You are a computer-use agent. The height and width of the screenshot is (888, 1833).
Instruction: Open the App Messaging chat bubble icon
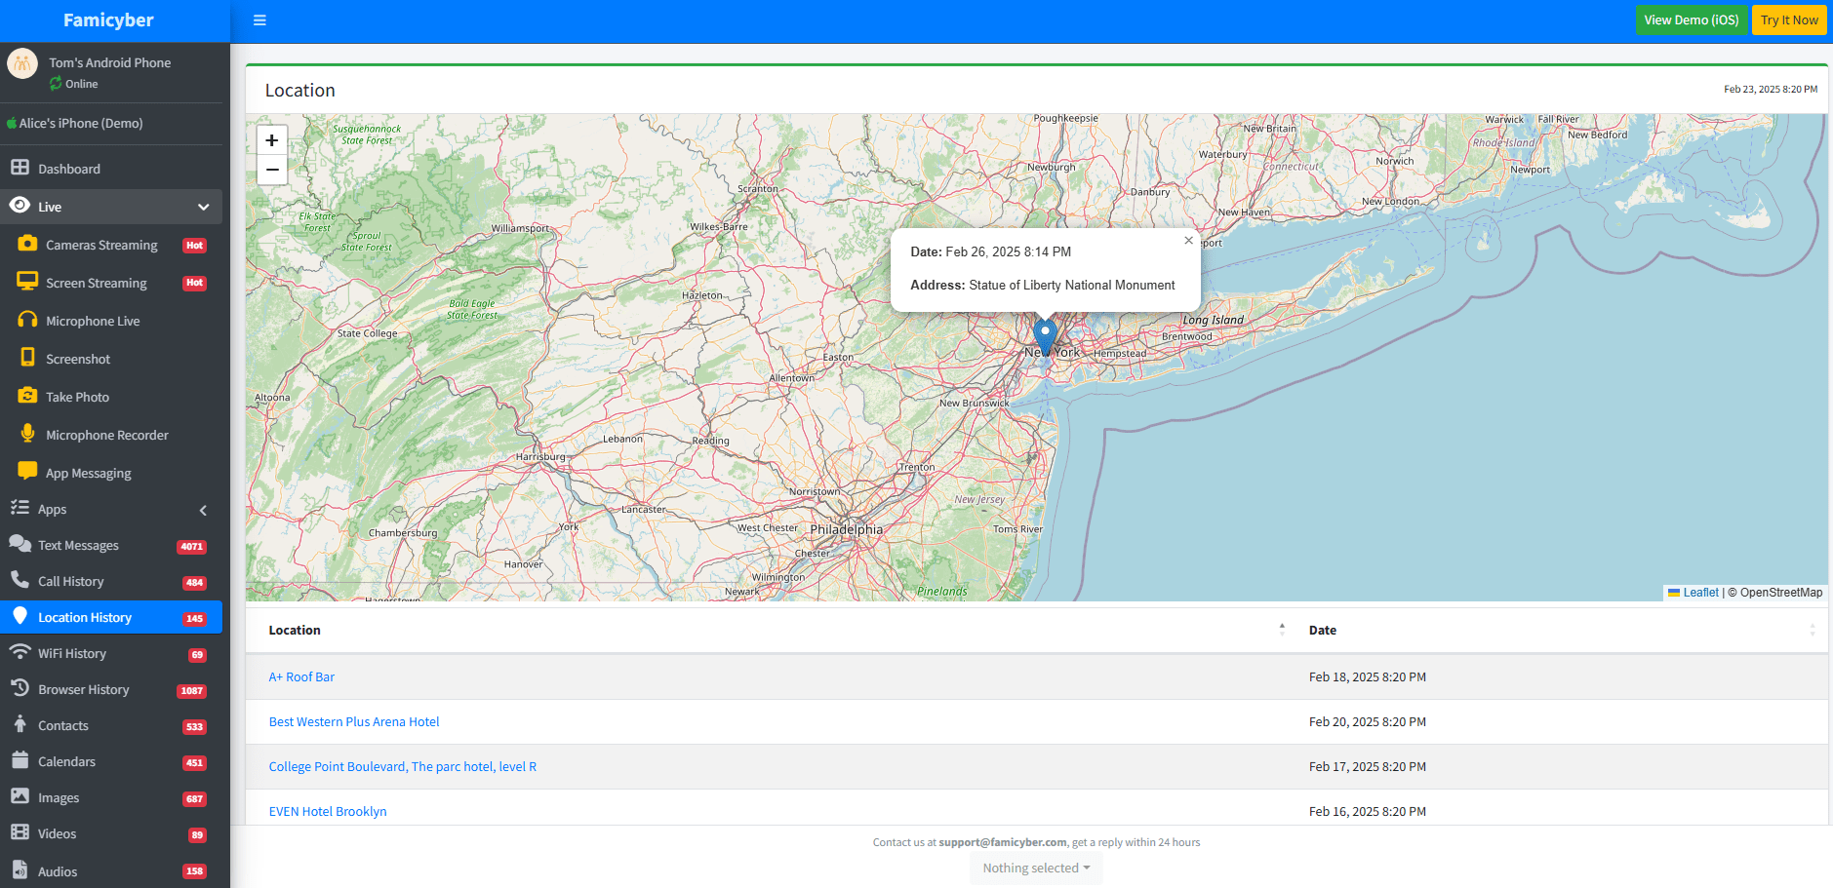pos(27,471)
